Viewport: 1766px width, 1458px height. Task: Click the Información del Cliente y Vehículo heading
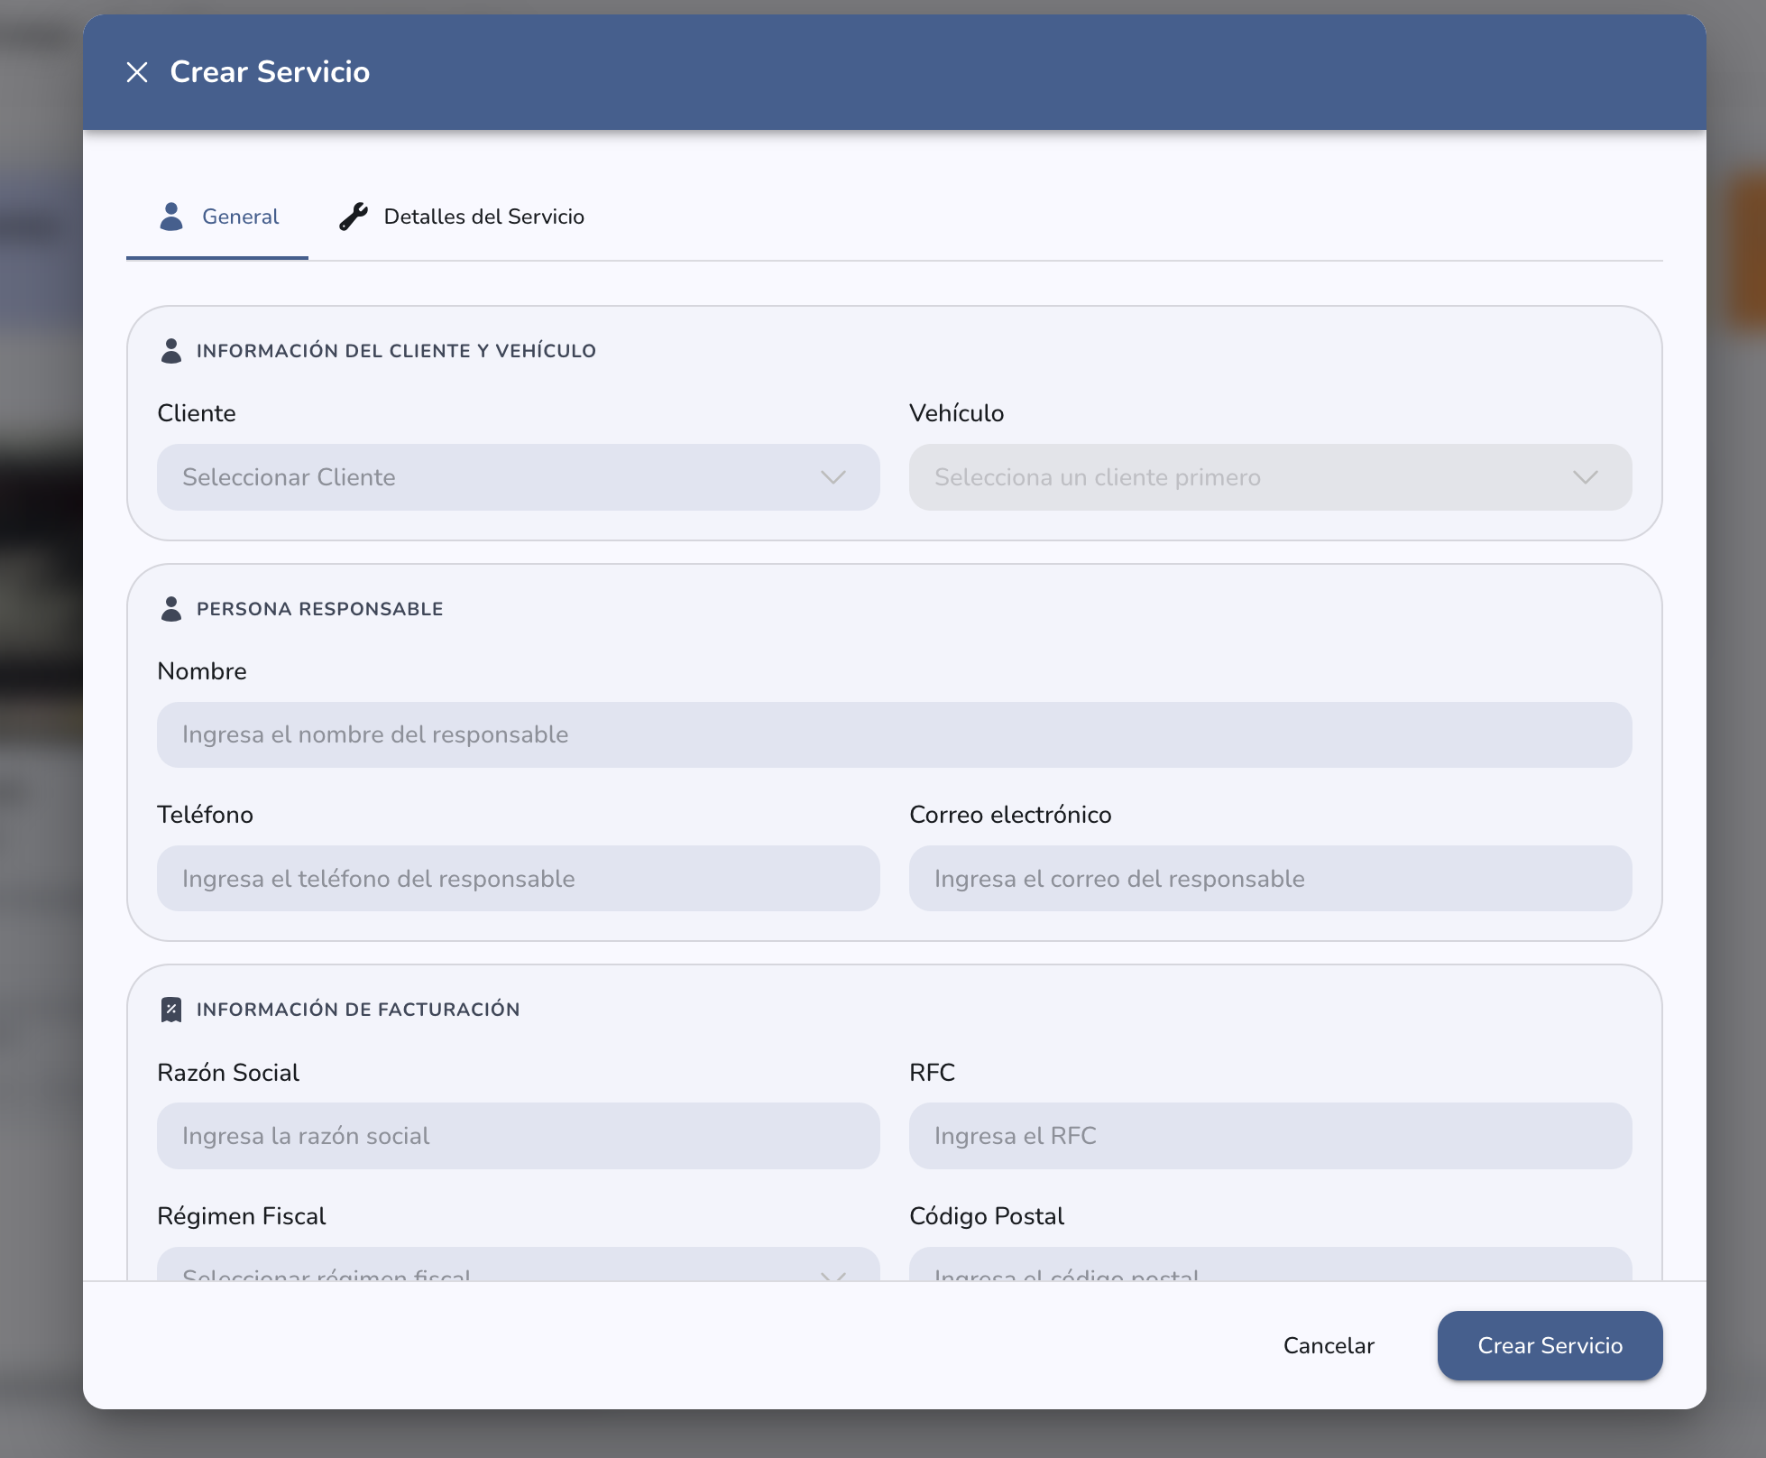coord(396,351)
